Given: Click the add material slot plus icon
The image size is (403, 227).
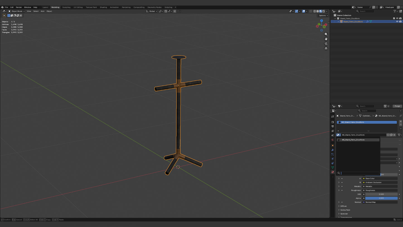Looking at the screenshot, I should click(x=400, y=122).
